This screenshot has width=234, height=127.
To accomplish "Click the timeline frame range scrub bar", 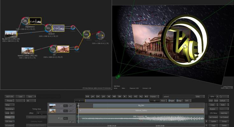I will (117, 101).
